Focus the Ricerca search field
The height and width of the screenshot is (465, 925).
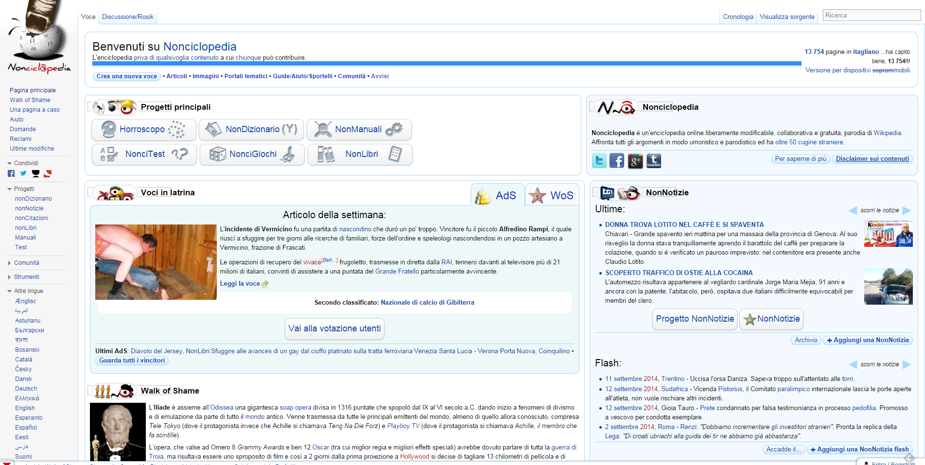coord(872,16)
